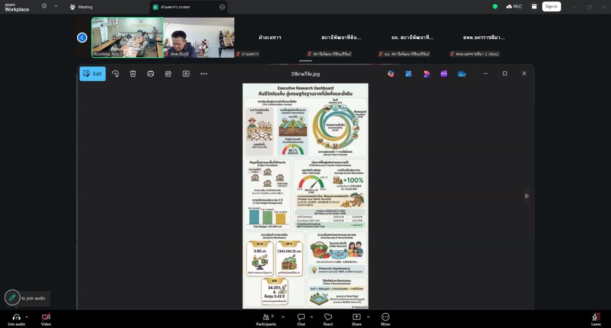Open the Participants panel

click(266, 319)
